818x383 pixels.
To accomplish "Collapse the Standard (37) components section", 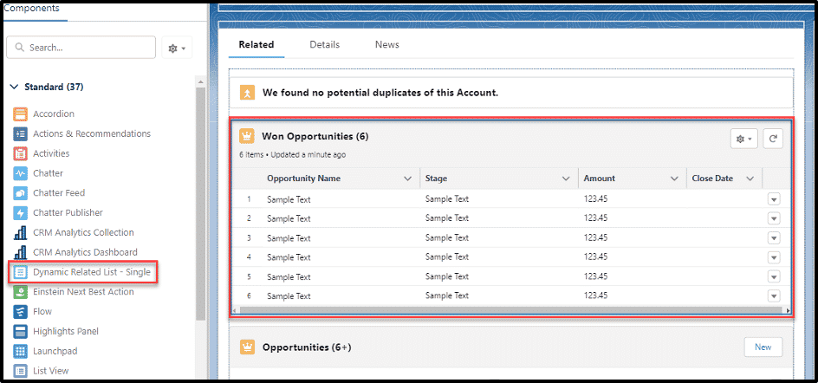I will pos(15,88).
